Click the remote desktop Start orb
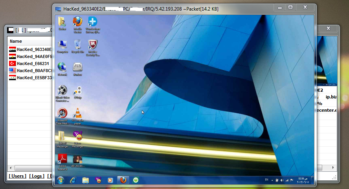The width and height of the screenshot is (349, 189). 60,180
